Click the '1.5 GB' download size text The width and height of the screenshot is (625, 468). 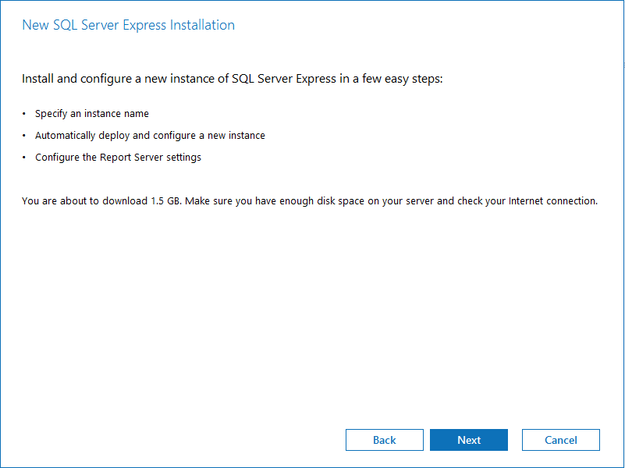(x=166, y=201)
